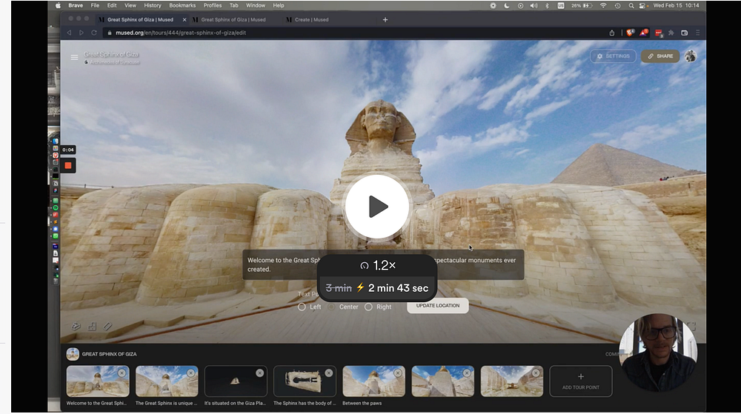Click the 1.2× playback speed indicator
Screen dimensions: 741x414
tap(378, 265)
